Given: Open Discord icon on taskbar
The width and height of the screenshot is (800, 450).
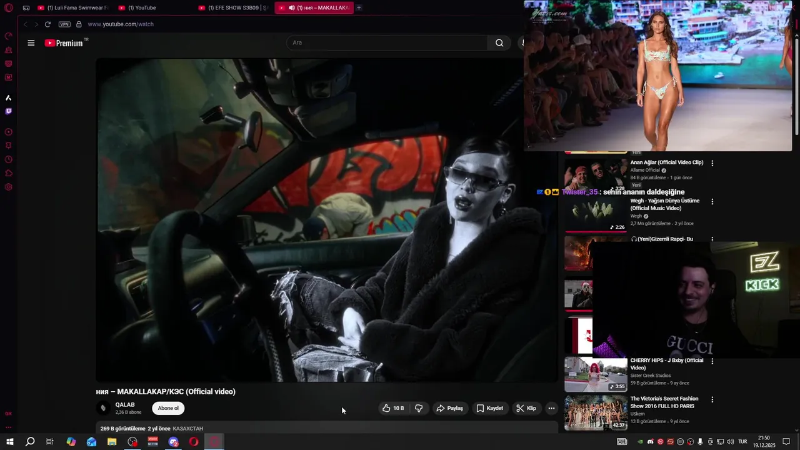Looking at the screenshot, I should (x=174, y=442).
